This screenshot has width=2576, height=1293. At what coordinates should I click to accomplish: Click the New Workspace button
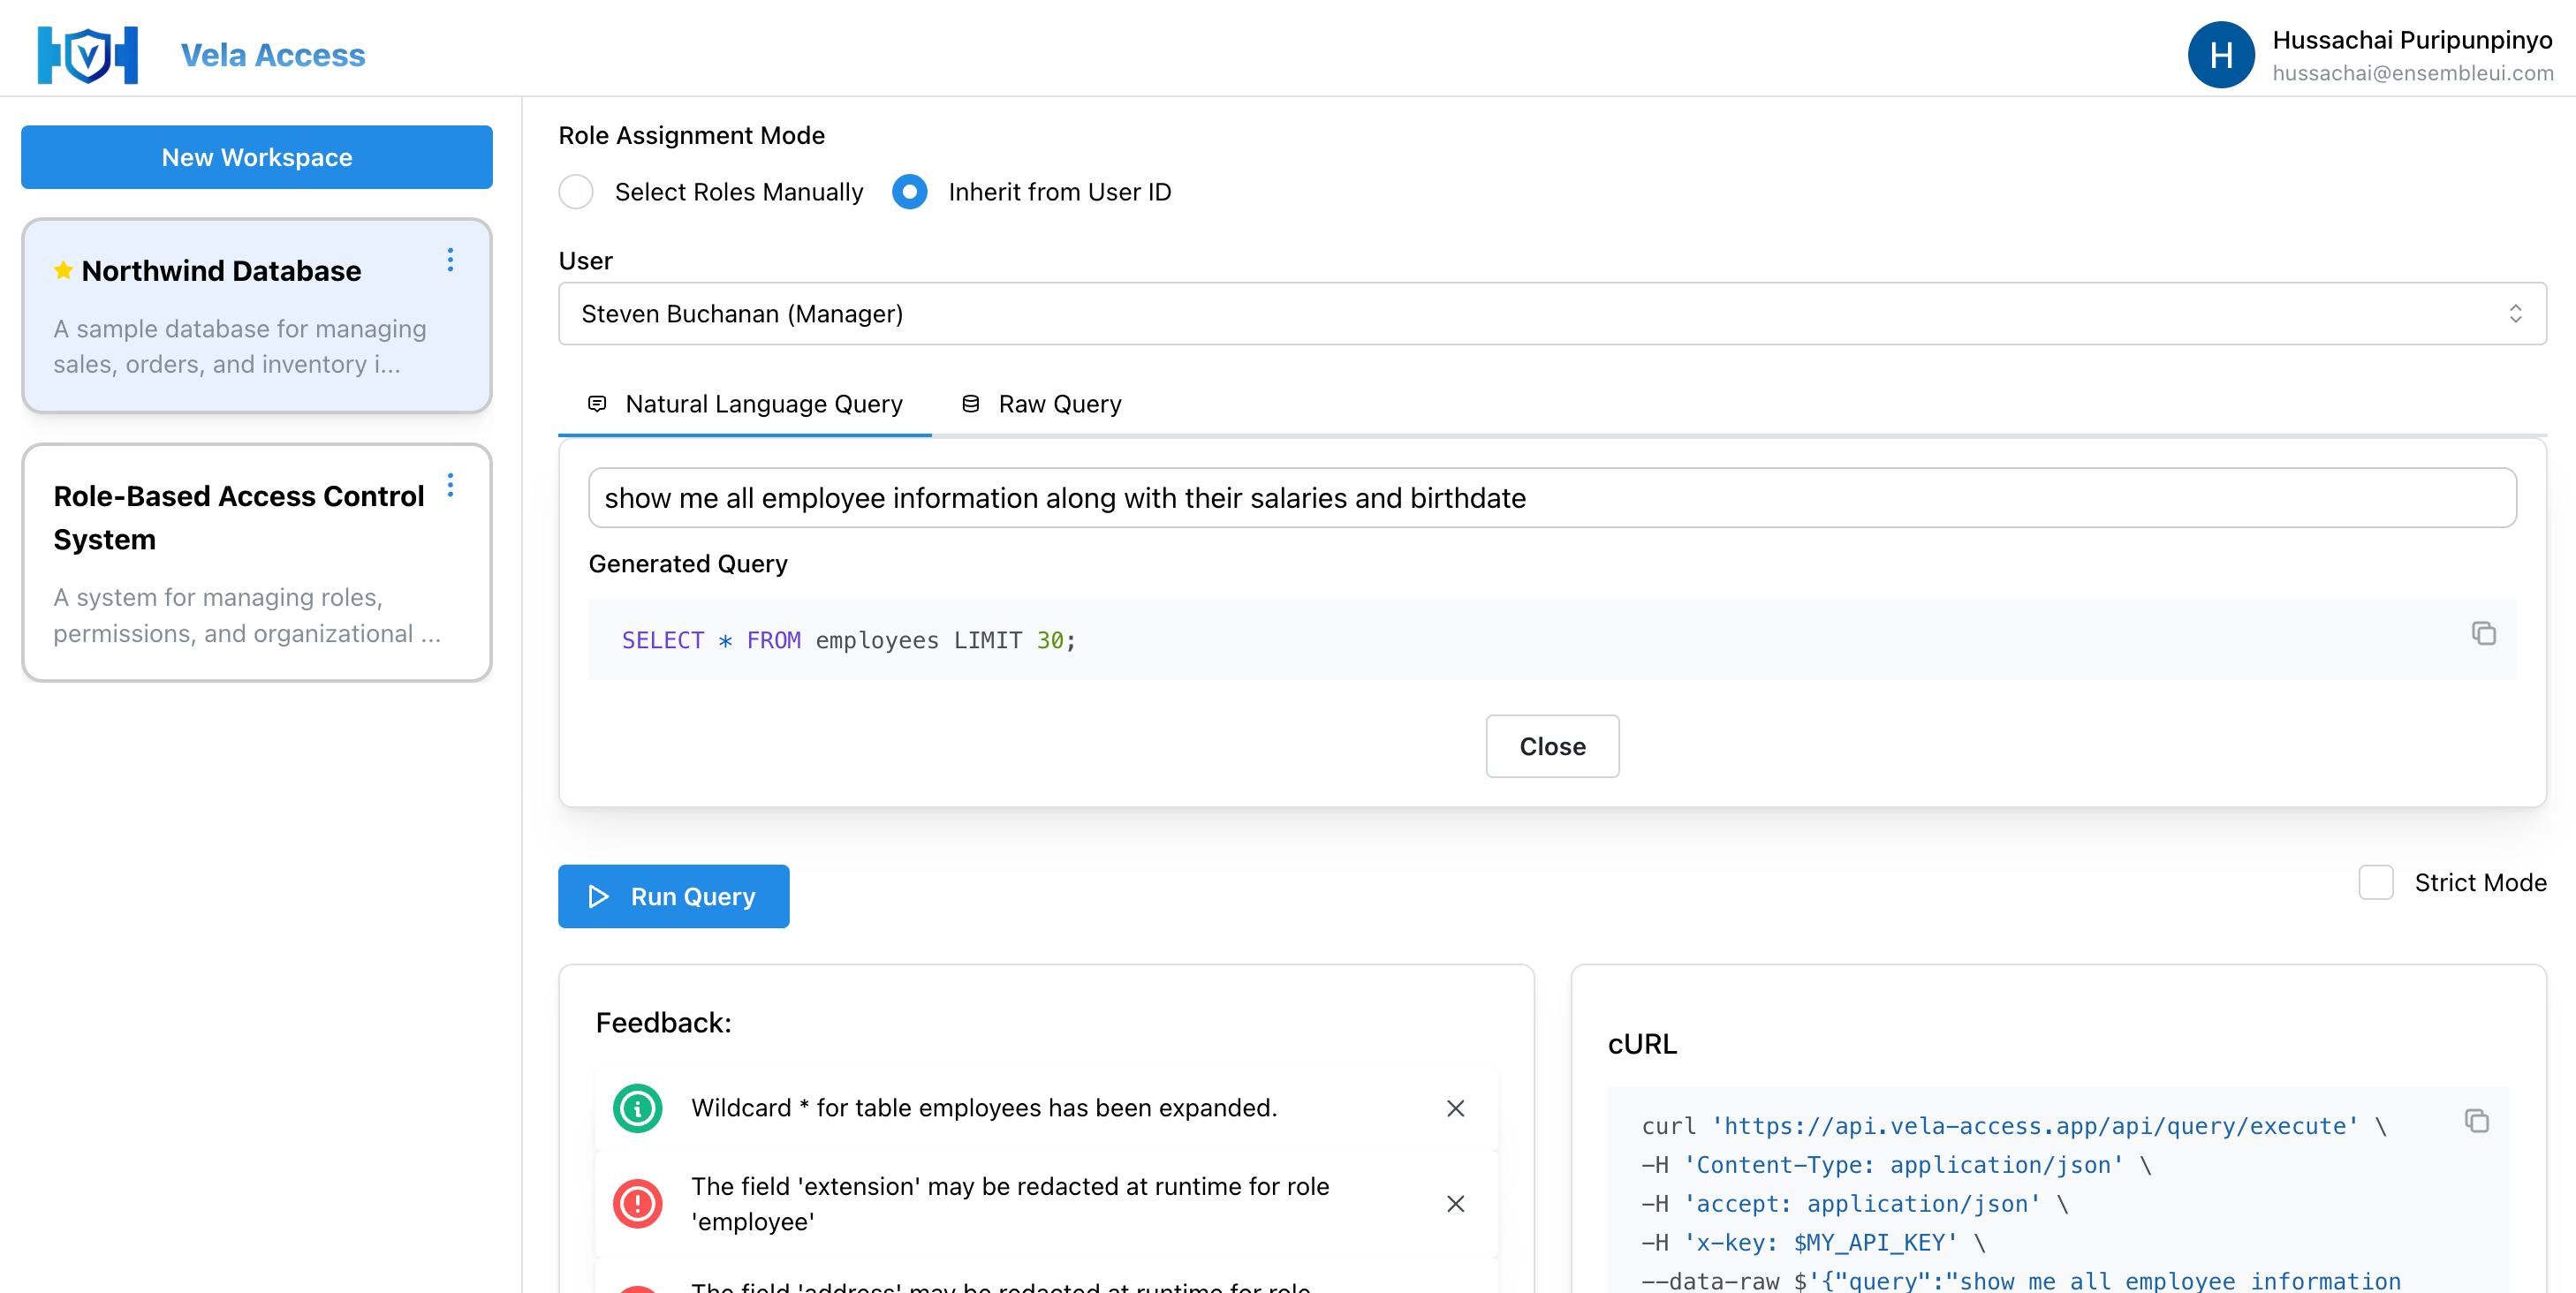[x=257, y=157]
